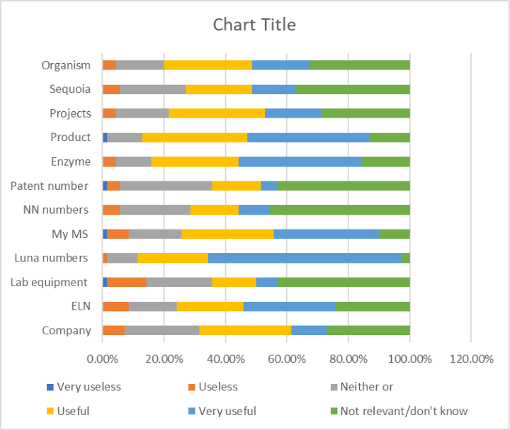
Task: Click the Chart Title text
Action: 254,25
